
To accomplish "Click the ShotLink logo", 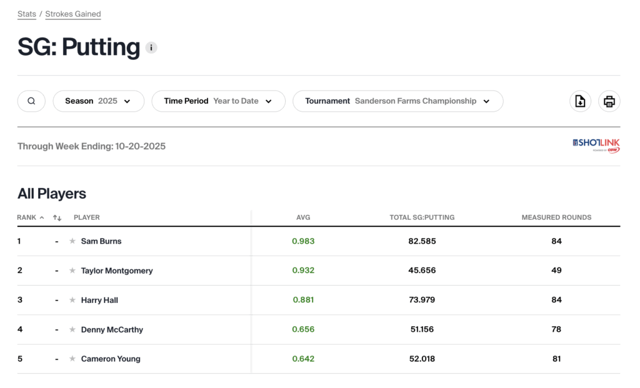I will click(x=596, y=146).
